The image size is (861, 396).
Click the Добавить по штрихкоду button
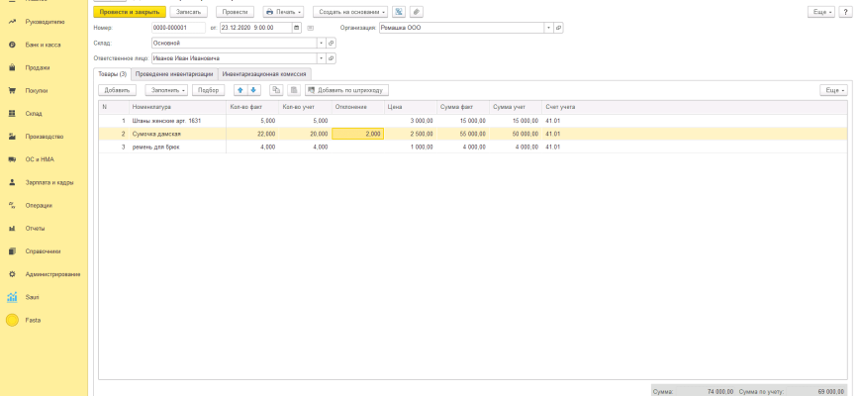tap(344, 90)
